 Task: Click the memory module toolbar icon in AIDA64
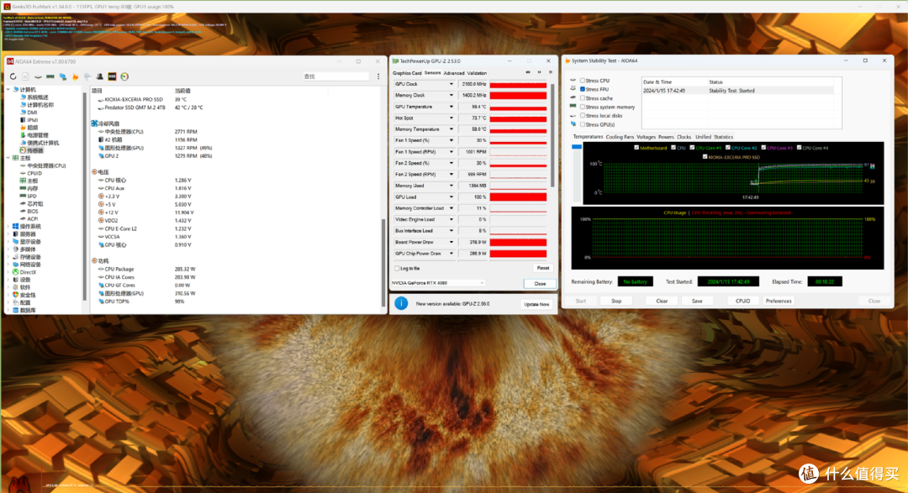pos(50,76)
